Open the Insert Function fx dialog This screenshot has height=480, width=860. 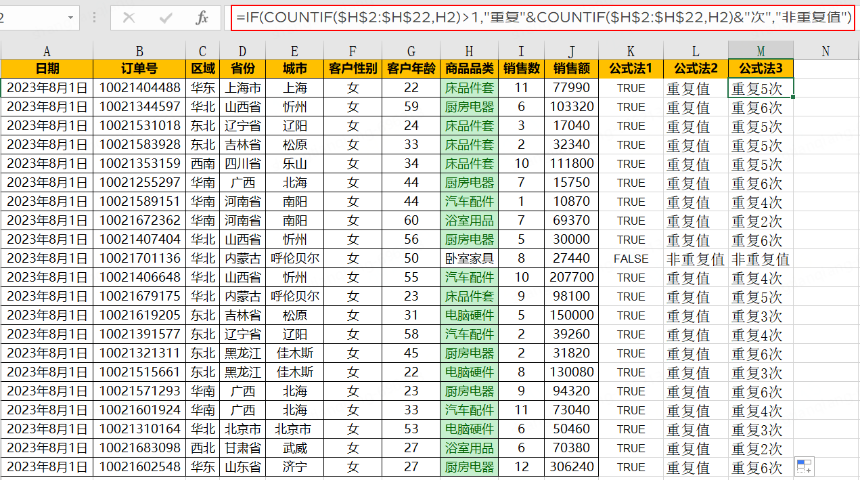point(202,18)
